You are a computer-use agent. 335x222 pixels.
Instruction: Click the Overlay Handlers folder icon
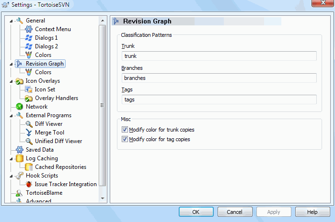pyautogui.click(x=29, y=98)
